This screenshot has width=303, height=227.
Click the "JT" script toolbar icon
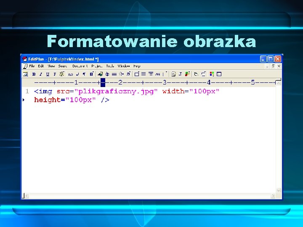point(181,74)
